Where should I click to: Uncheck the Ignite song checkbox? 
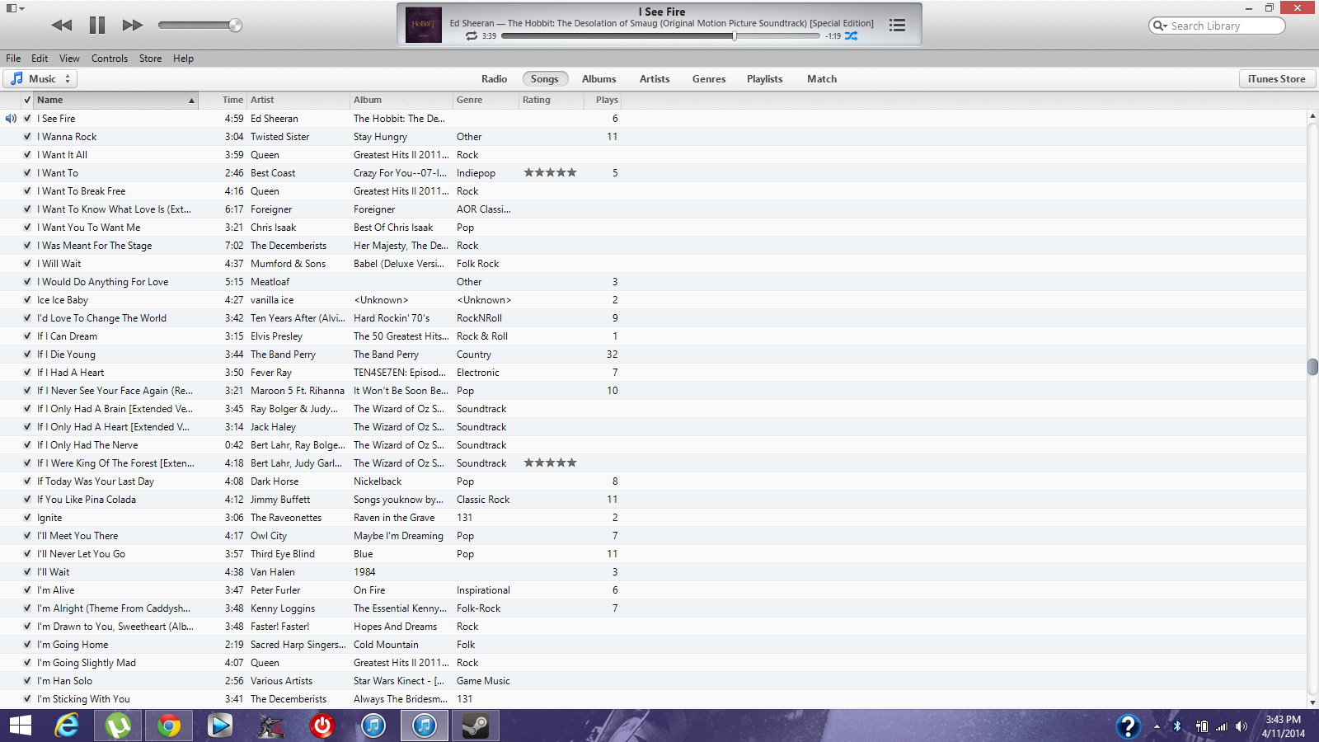(27, 518)
